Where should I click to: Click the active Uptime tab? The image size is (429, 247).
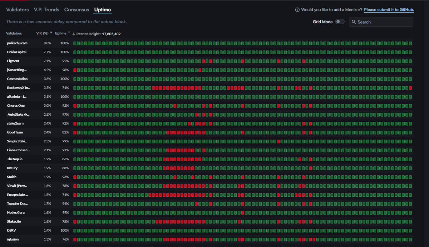[103, 10]
